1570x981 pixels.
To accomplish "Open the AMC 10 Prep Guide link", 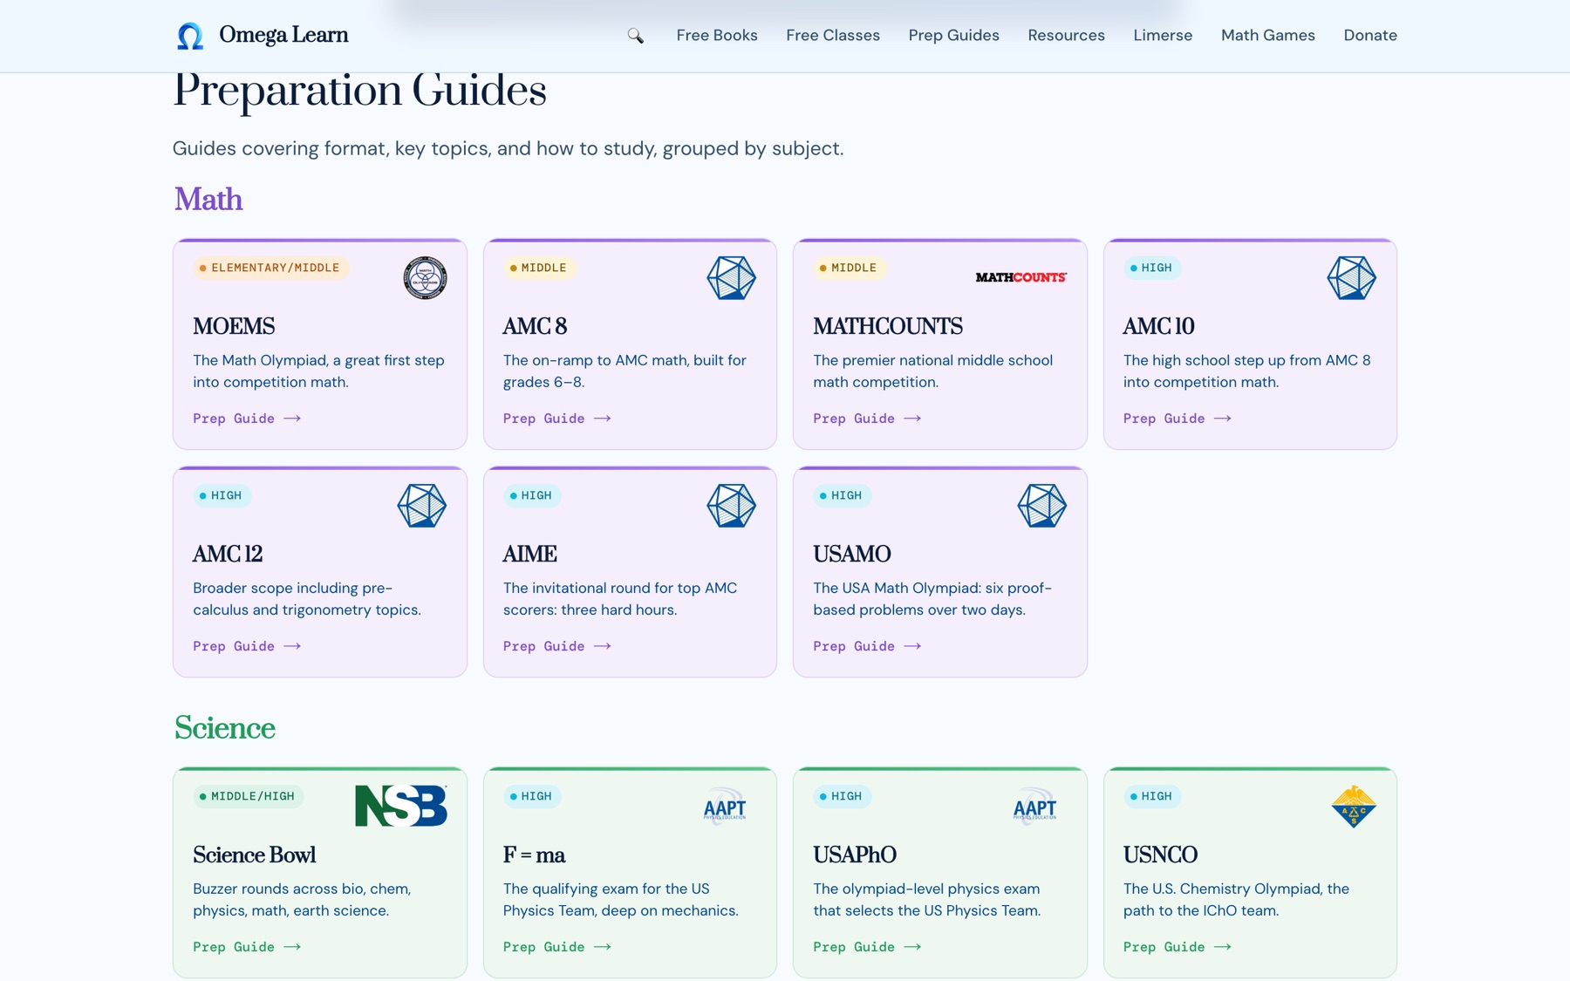I will pos(1177,419).
